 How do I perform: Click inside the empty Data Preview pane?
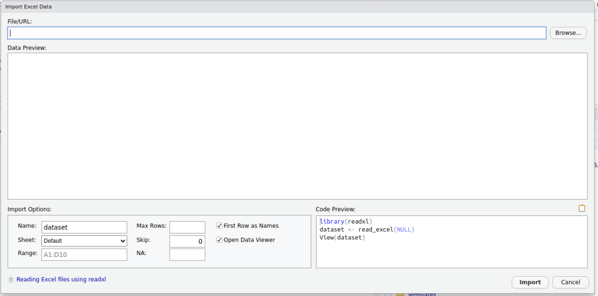tap(297, 126)
